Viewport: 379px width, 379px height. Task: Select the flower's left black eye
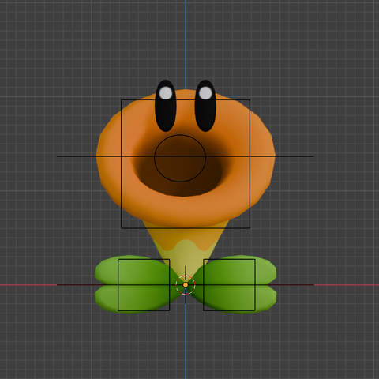point(166,106)
